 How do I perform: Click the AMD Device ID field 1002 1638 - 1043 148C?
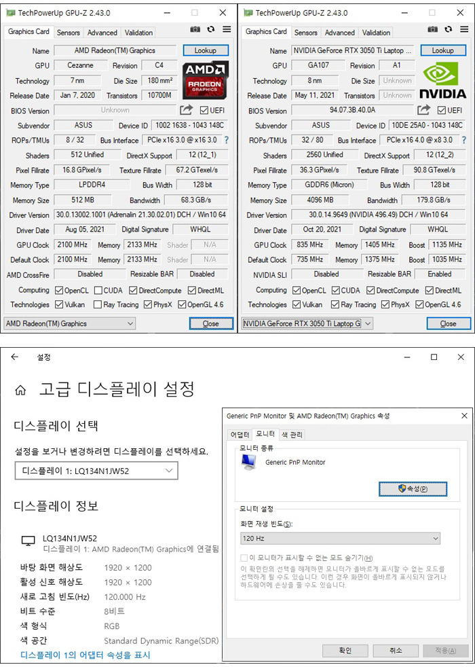pos(189,125)
